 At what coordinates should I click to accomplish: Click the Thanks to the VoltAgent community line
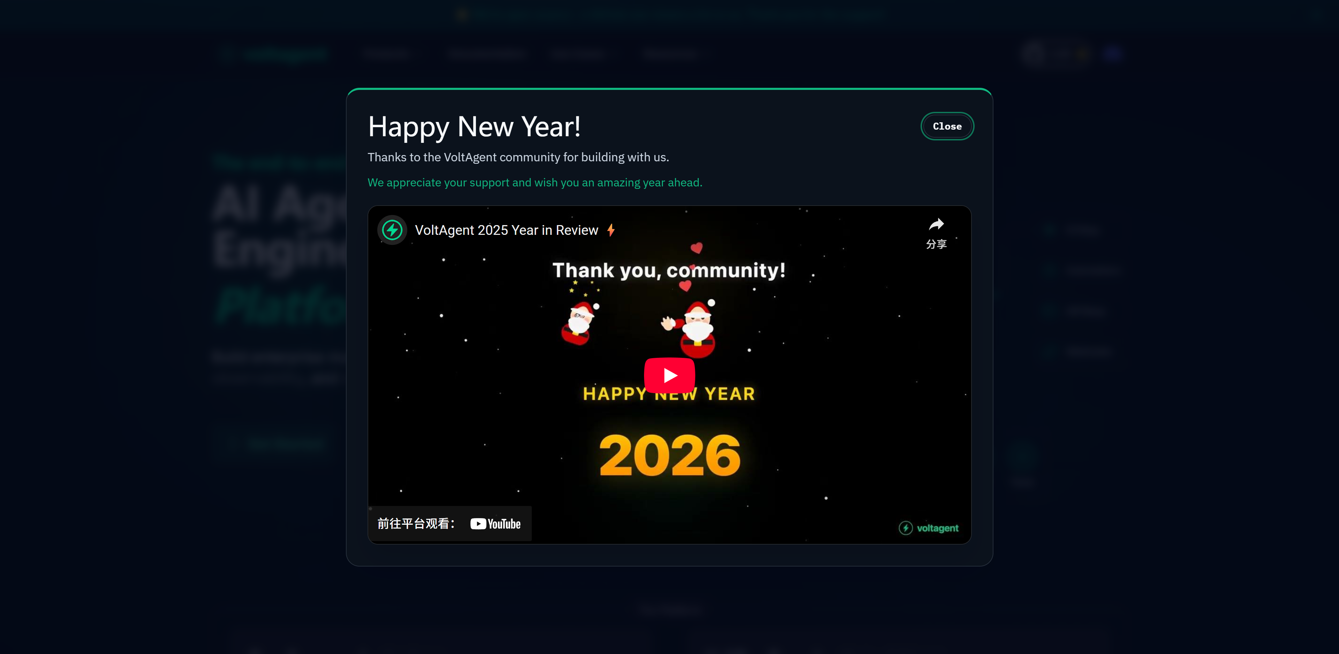click(518, 157)
